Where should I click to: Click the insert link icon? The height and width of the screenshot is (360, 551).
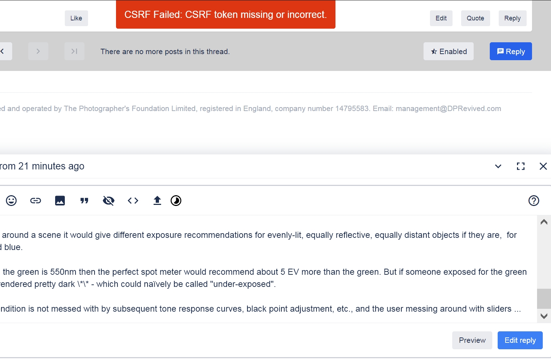35,201
